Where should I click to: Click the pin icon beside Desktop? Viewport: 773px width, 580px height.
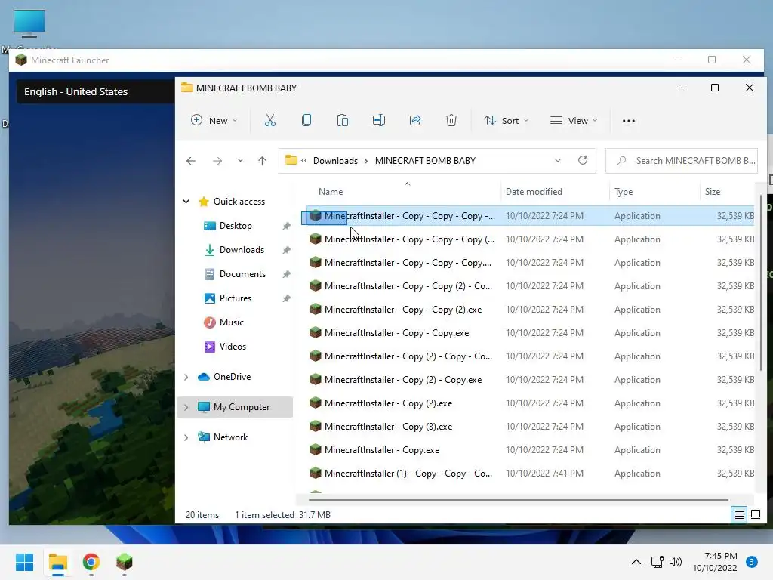click(x=286, y=226)
